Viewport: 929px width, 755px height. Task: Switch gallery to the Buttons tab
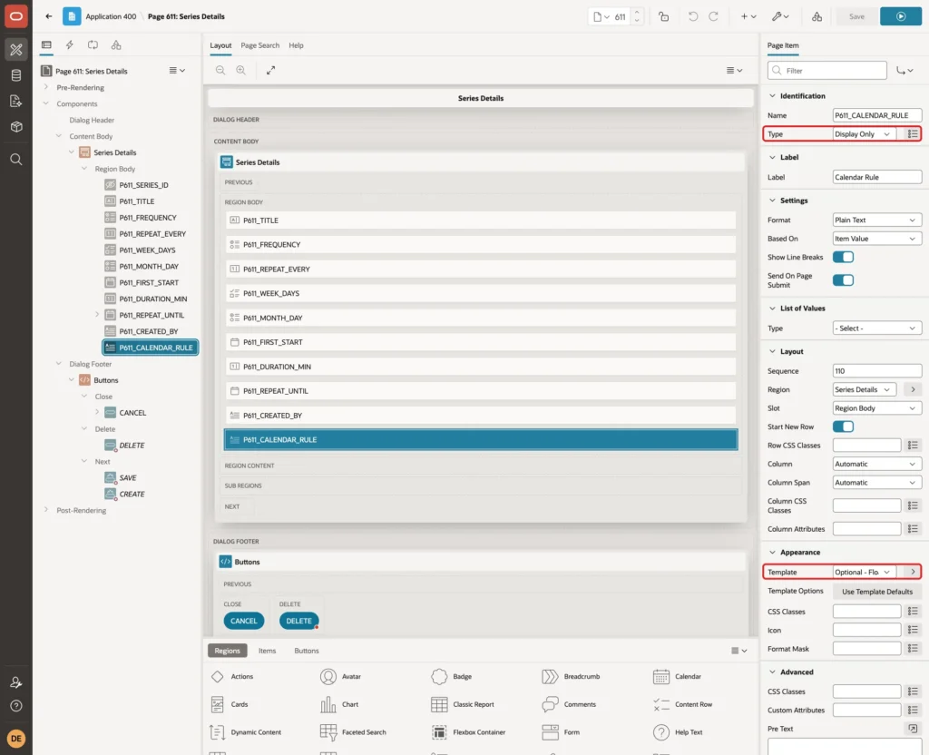click(x=307, y=651)
